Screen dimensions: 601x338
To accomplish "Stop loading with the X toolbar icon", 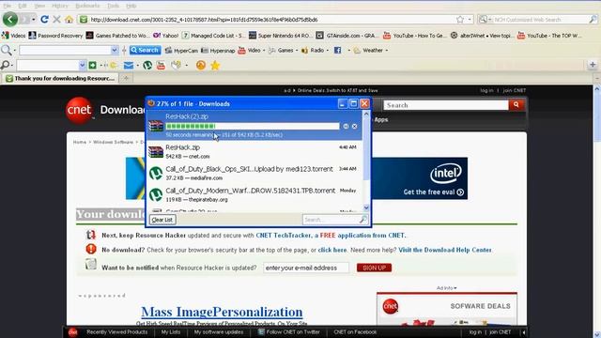I will tap(56, 19).
